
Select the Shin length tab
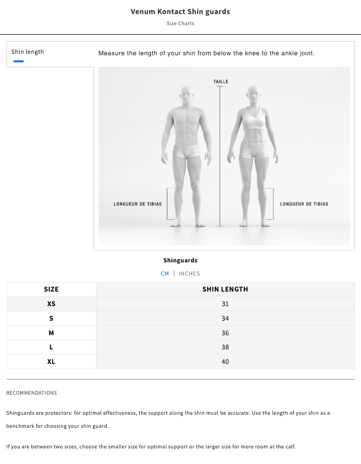tap(28, 51)
